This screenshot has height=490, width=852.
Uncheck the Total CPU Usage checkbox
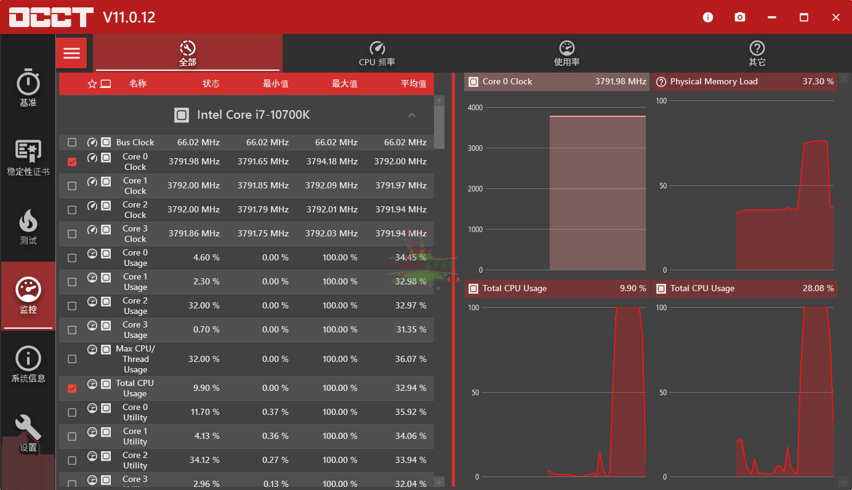pos(72,388)
